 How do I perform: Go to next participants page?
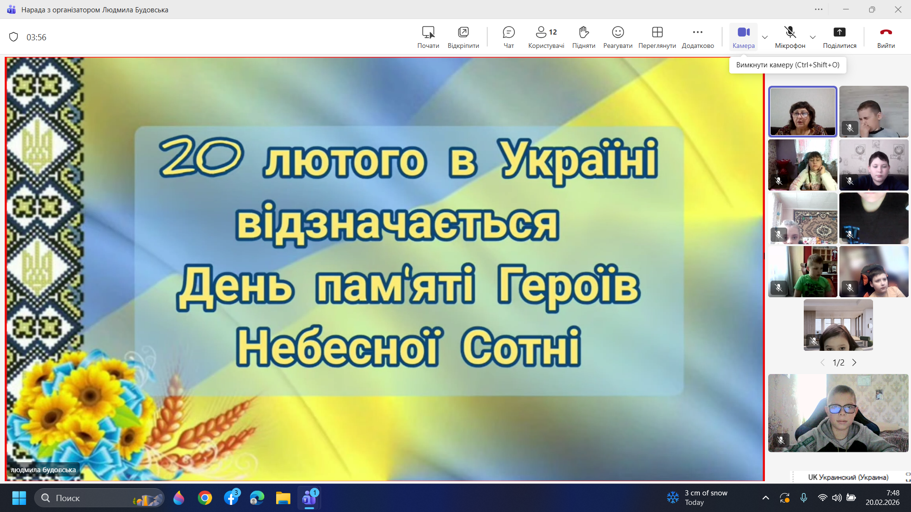coord(854,363)
